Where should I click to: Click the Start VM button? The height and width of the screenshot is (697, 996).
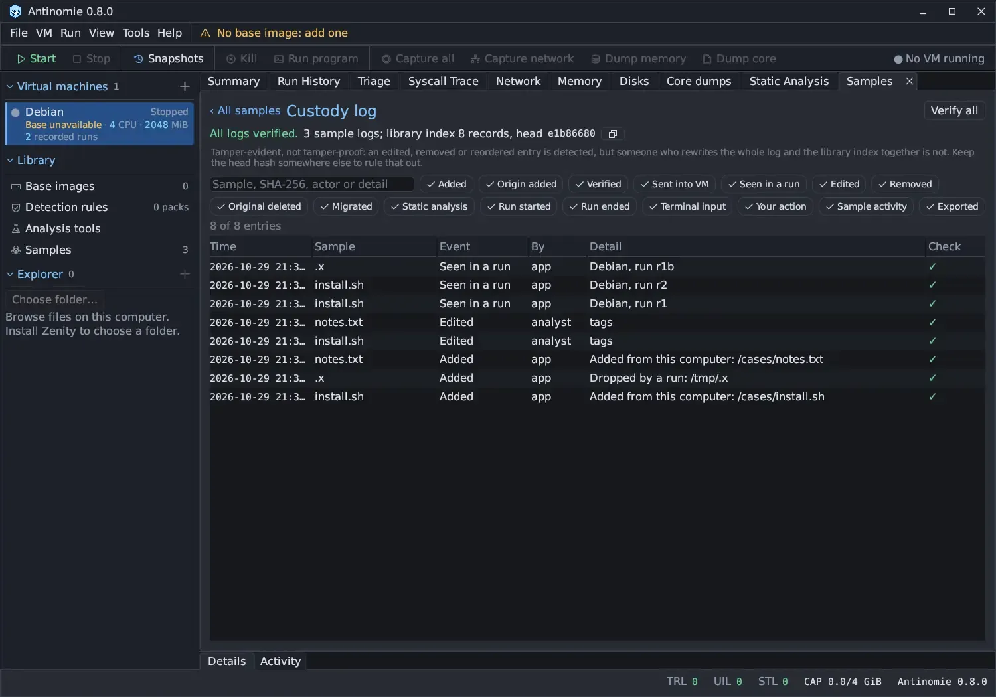[37, 58]
